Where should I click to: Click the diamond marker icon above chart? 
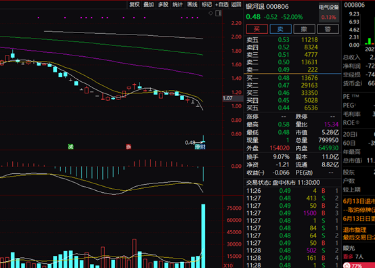point(211,13)
